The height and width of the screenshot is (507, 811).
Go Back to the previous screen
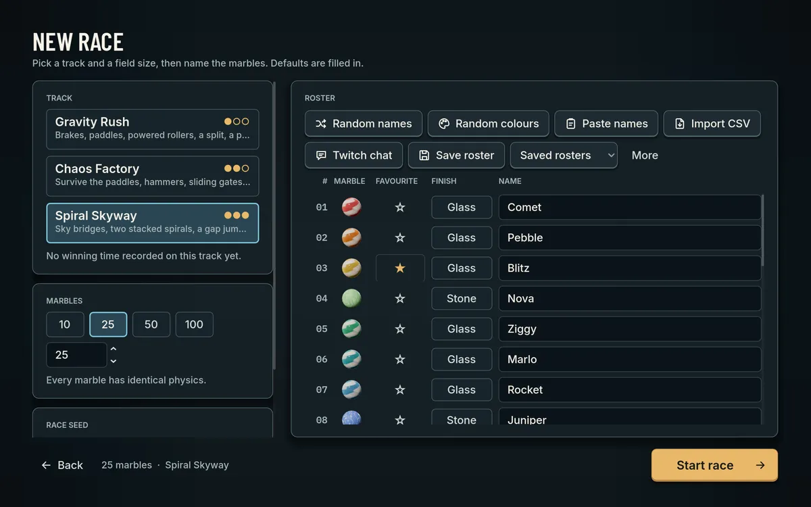[x=62, y=465]
